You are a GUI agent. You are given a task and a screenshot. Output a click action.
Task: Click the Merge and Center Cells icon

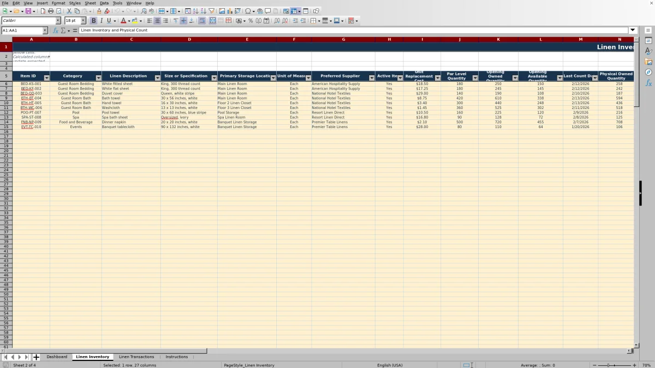(212, 21)
